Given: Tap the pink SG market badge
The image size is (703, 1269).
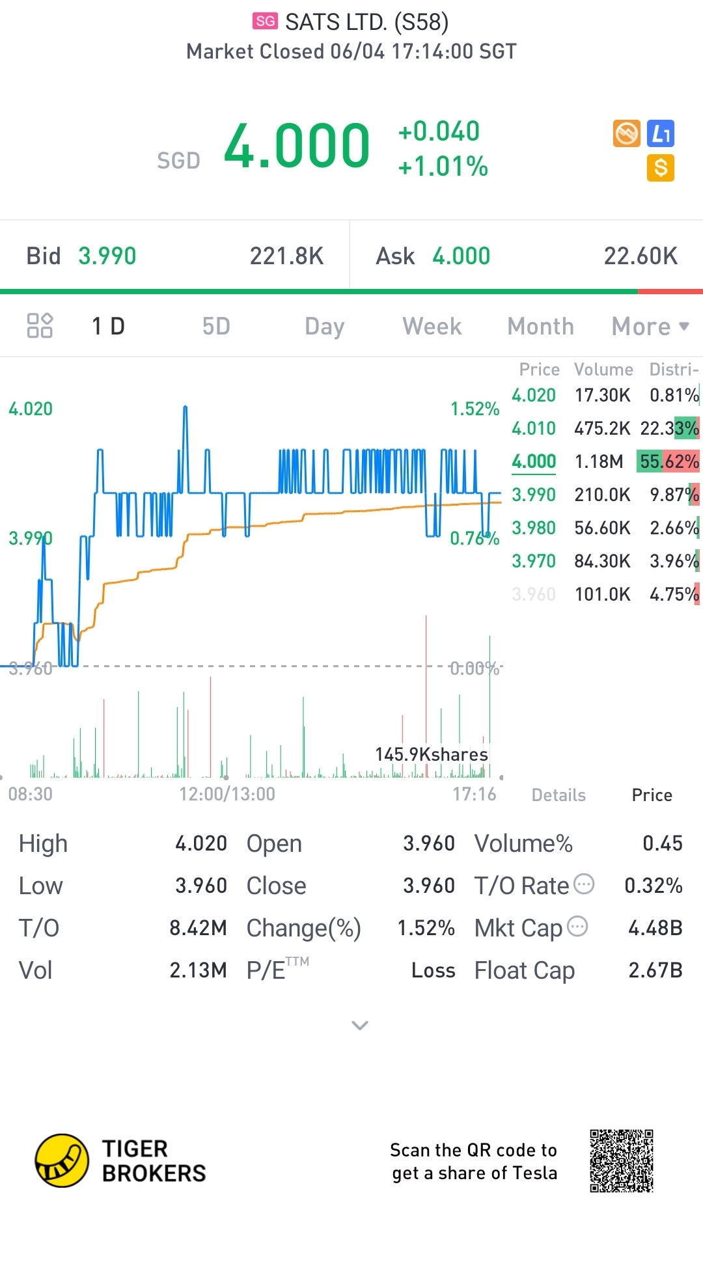Looking at the screenshot, I should coord(265,21).
